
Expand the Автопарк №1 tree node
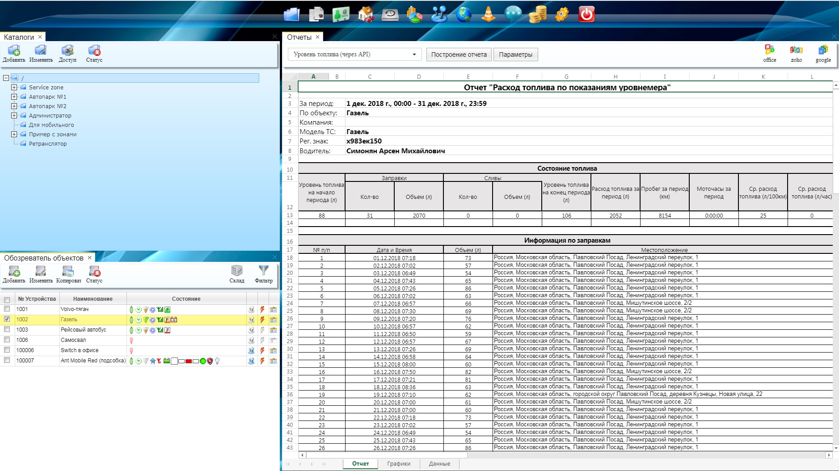click(14, 97)
